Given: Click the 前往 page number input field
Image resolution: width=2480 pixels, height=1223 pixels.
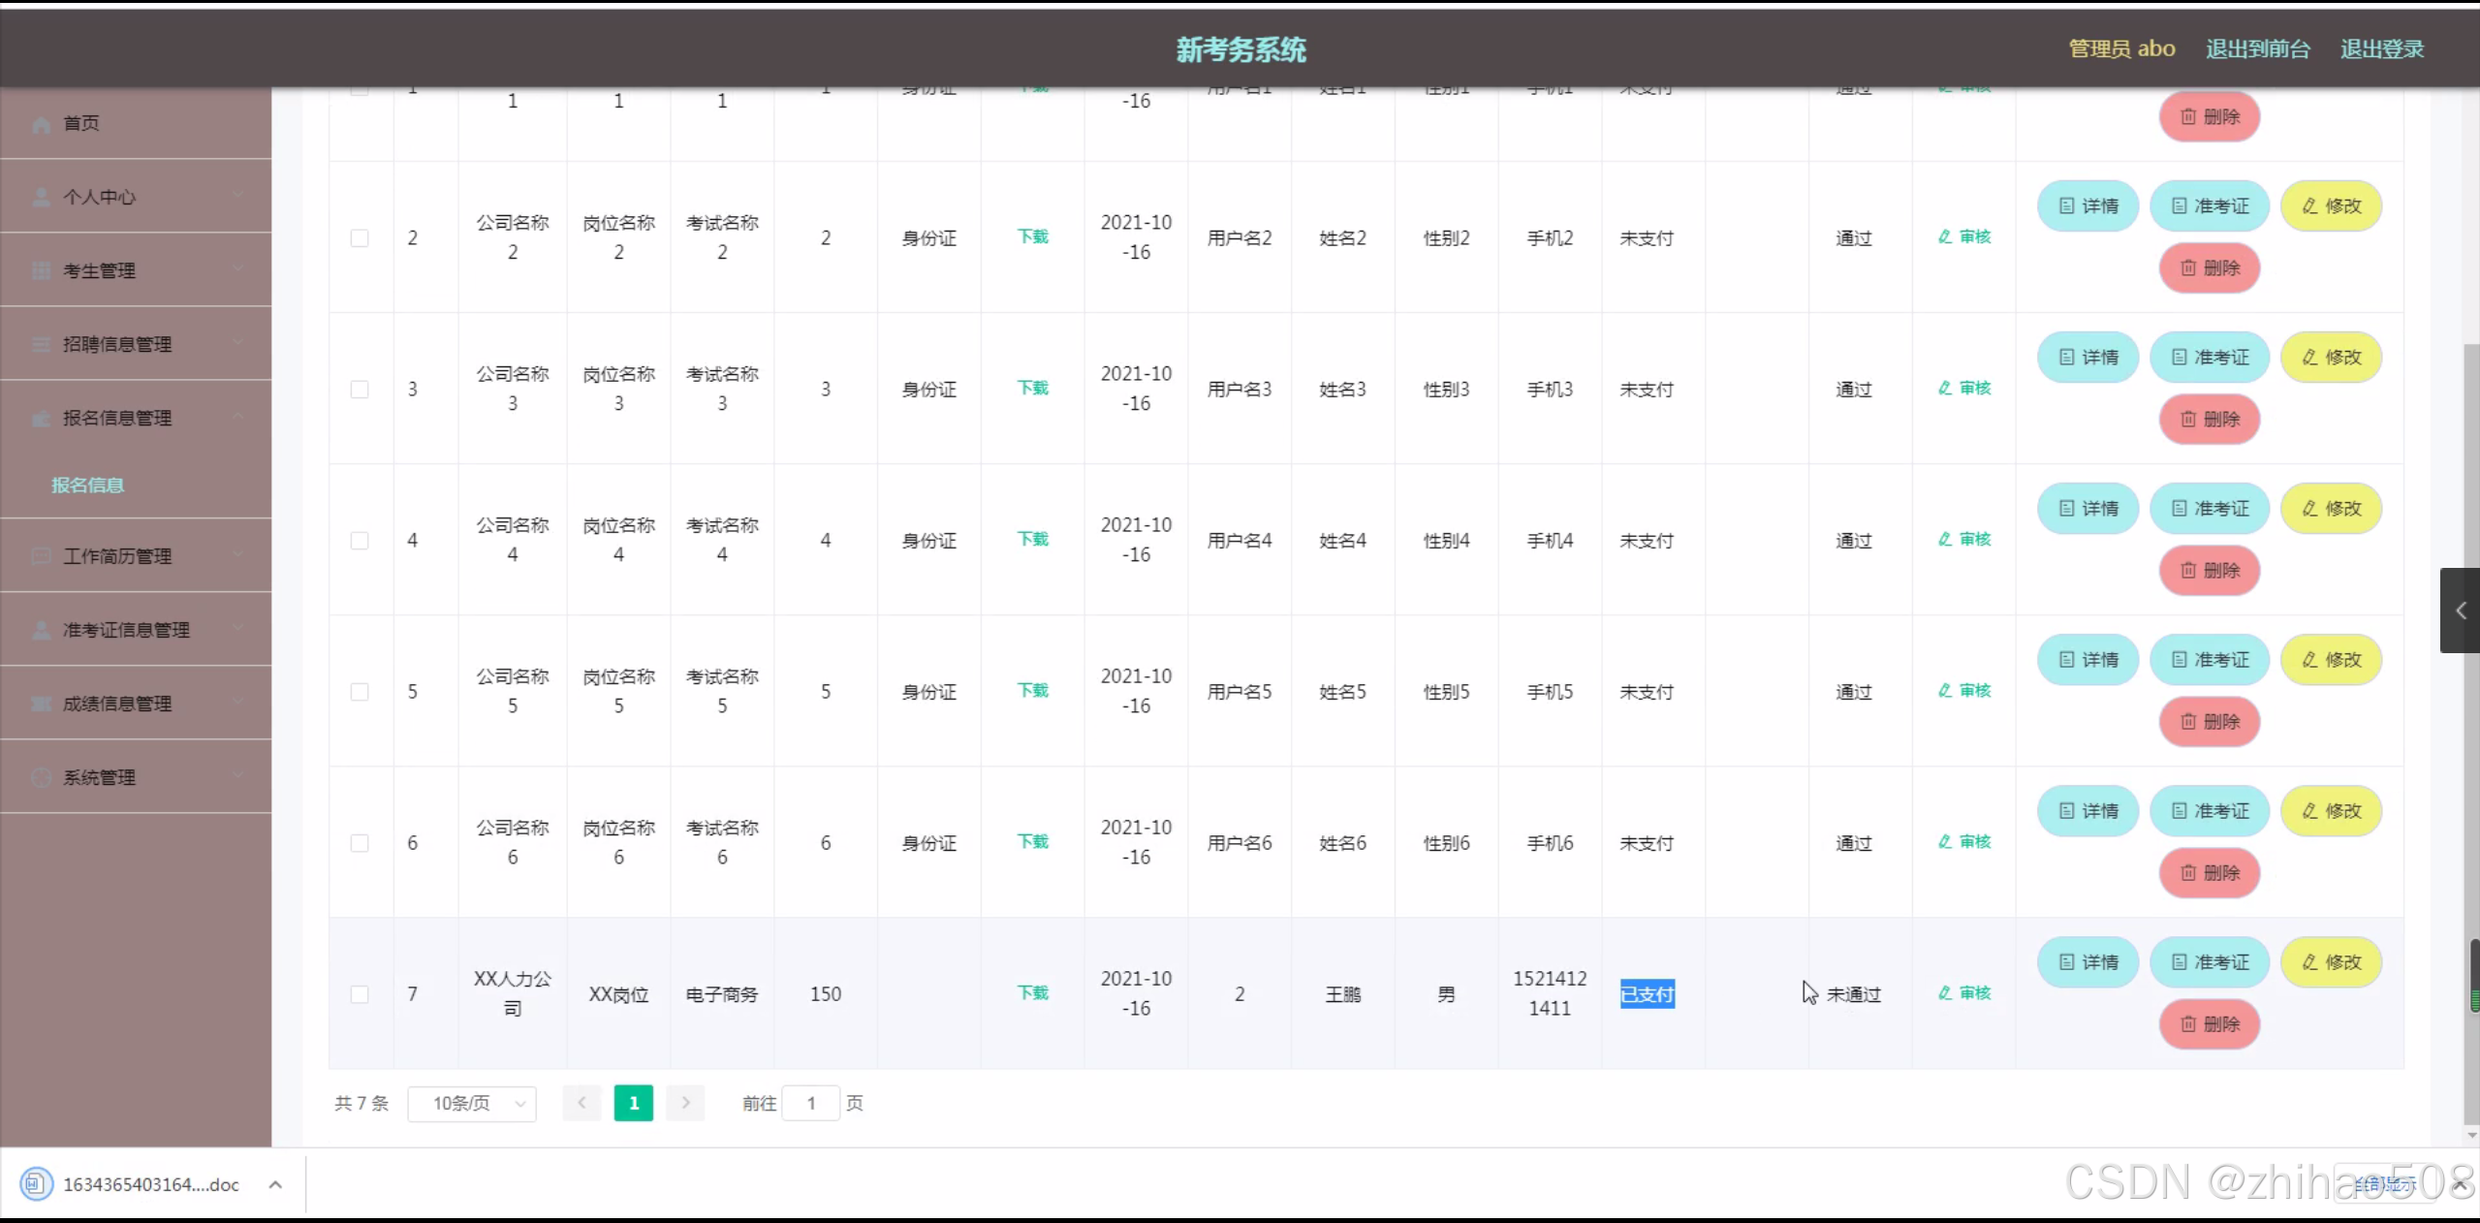Looking at the screenshot, I should tap(810, 1104).
